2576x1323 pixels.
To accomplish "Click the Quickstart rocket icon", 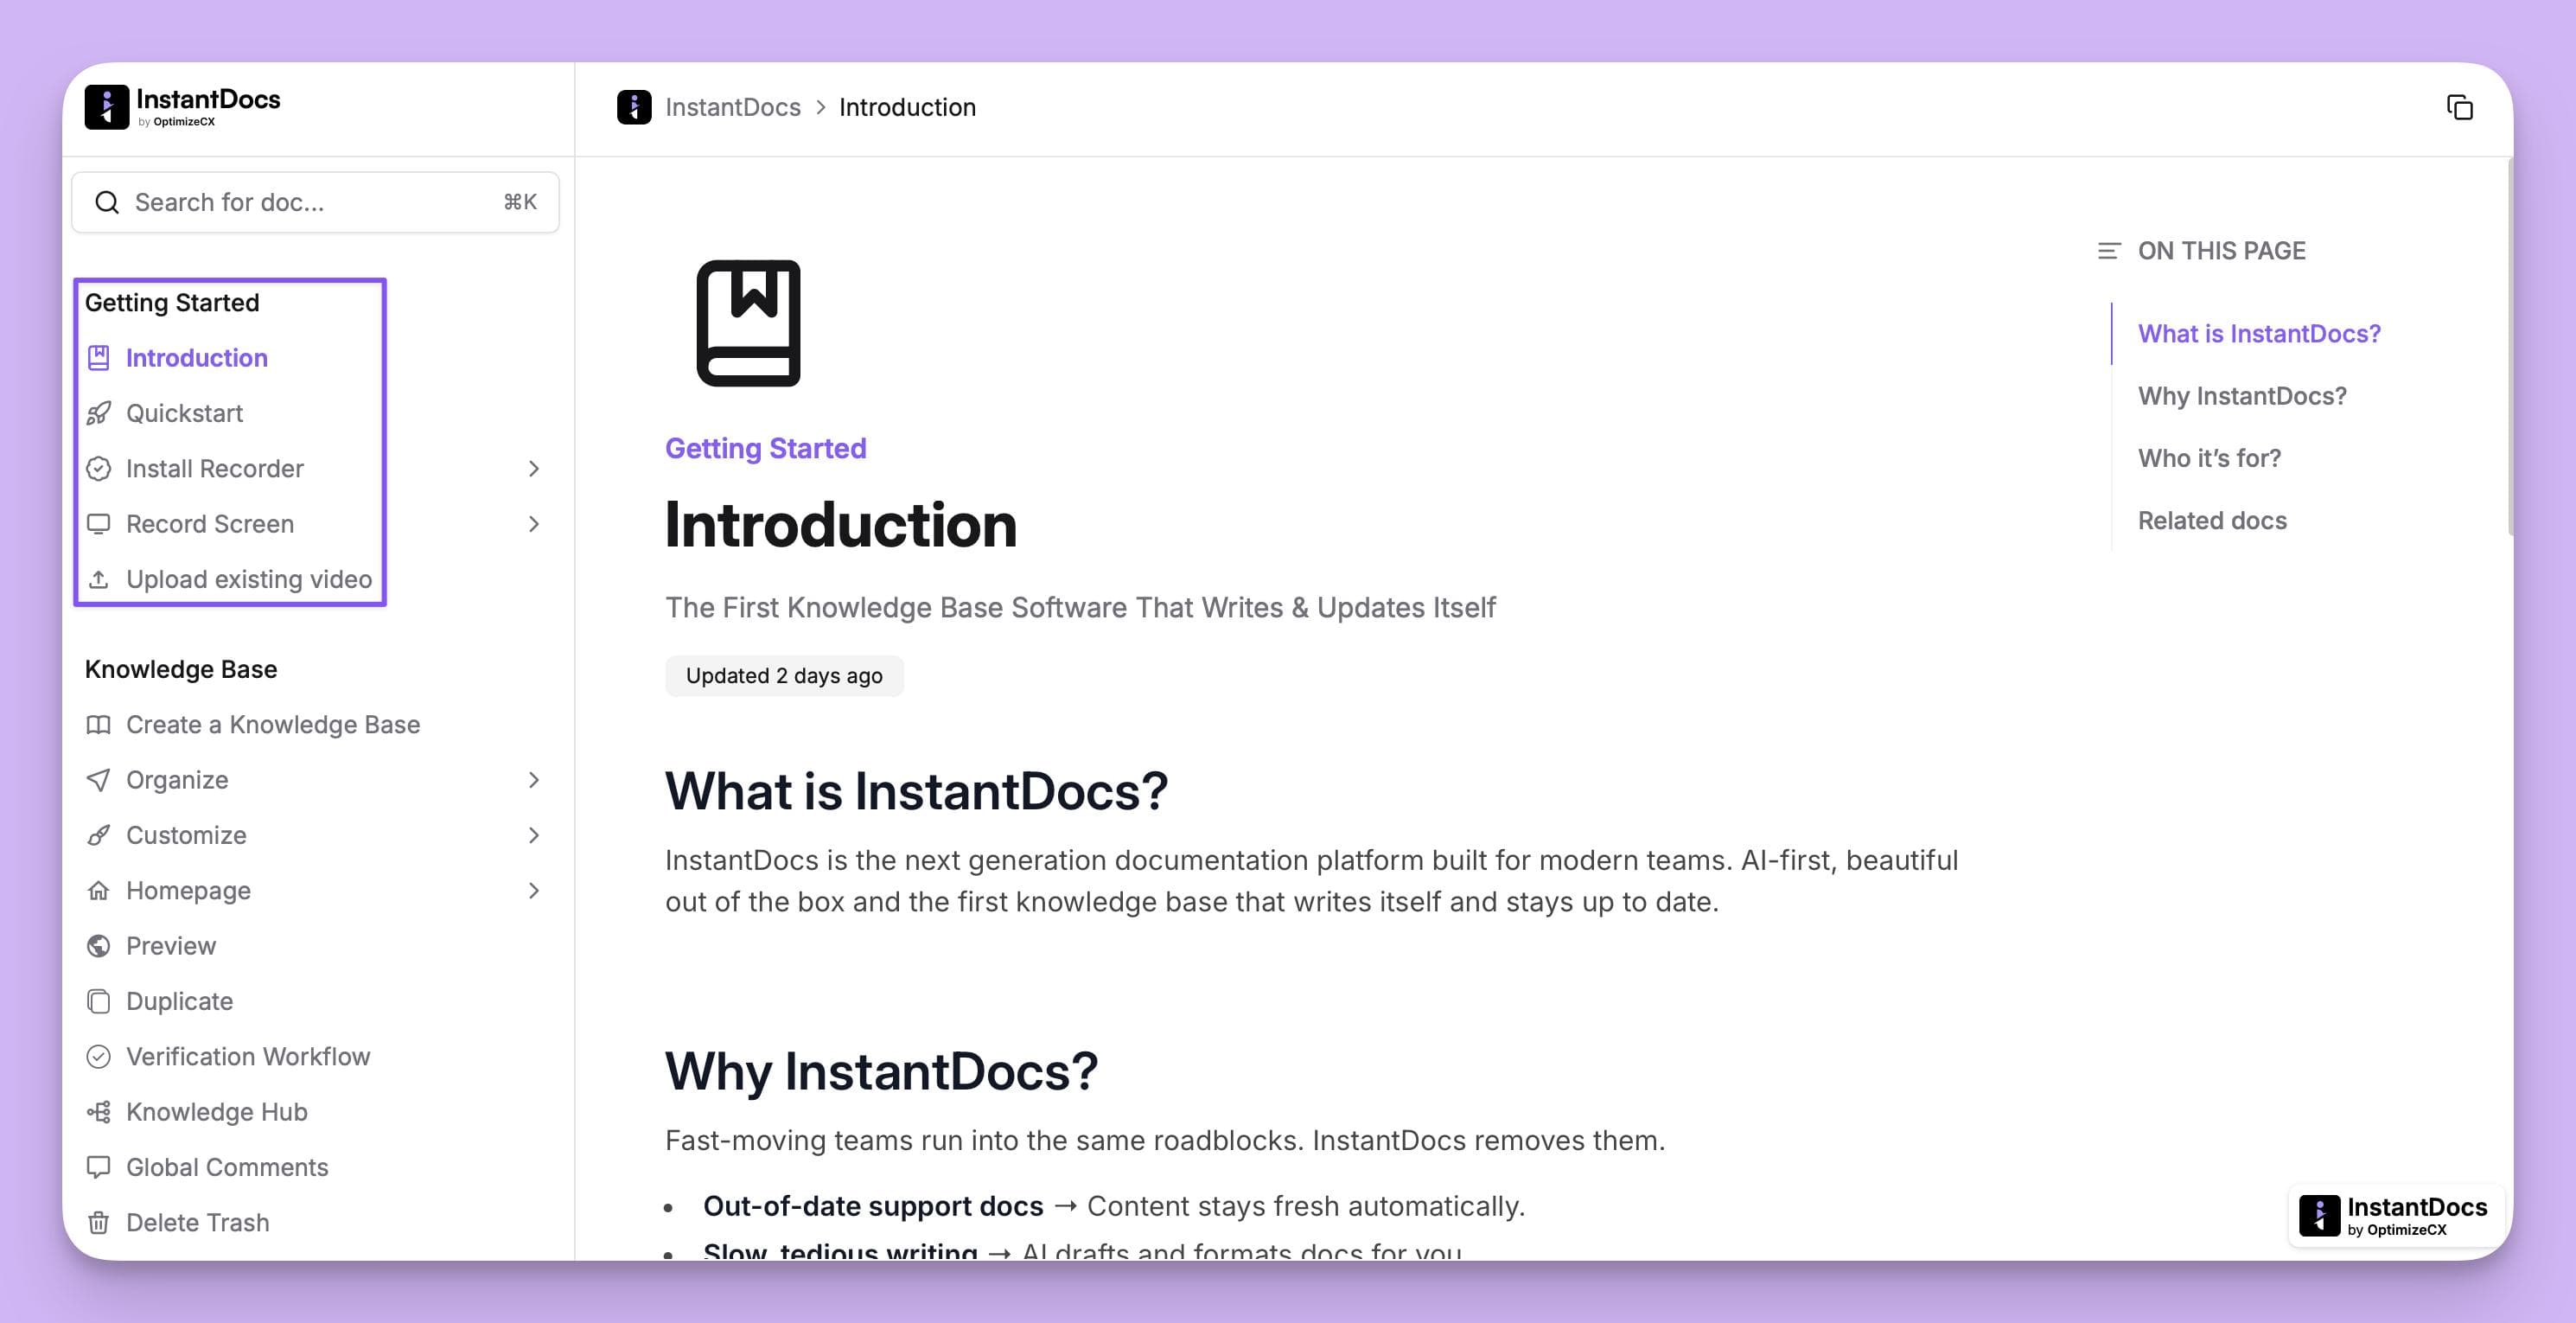I will [x=99, y=413].
